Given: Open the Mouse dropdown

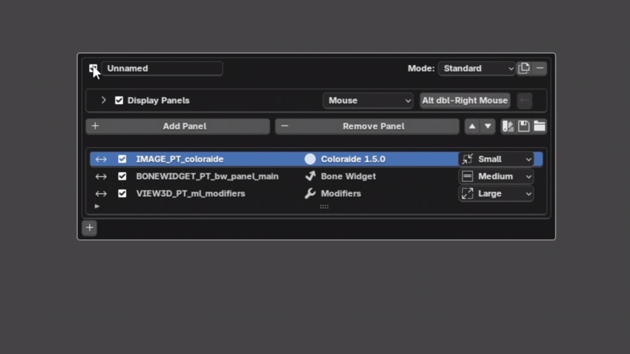Looking at the screenshot, I should [368, 100].
